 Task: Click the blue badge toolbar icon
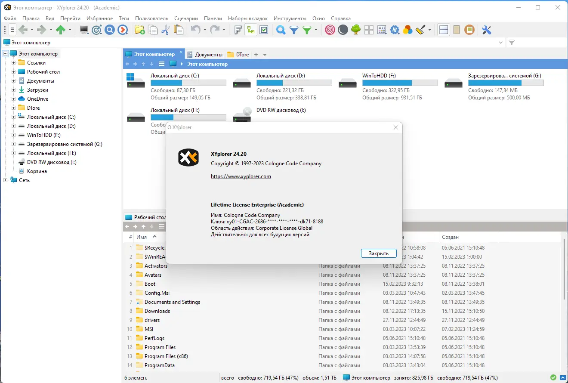(395, 30)
